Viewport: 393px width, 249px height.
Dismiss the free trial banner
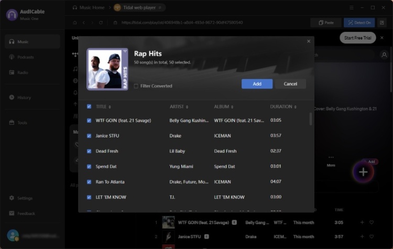(381, 38)
